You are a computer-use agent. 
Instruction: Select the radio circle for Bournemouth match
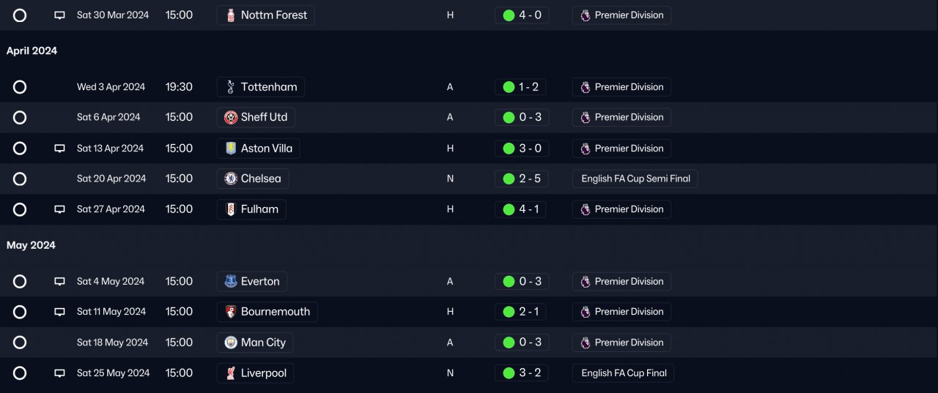[20, 312]
